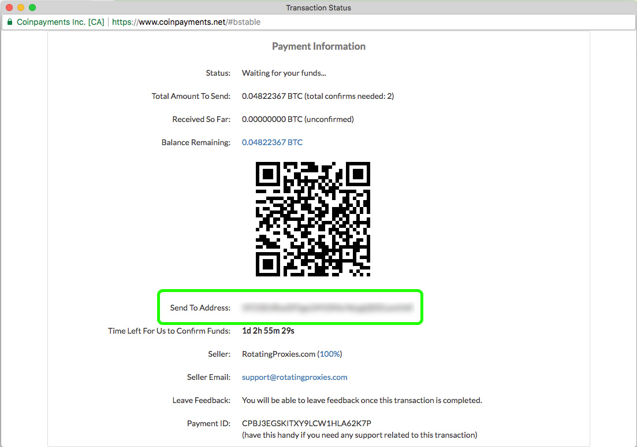
Task: Maximize the window with green button
Action: click(x=32, y=8)
